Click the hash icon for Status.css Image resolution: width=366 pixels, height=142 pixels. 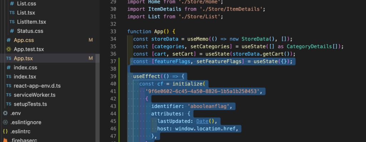[x=12, y=31]
